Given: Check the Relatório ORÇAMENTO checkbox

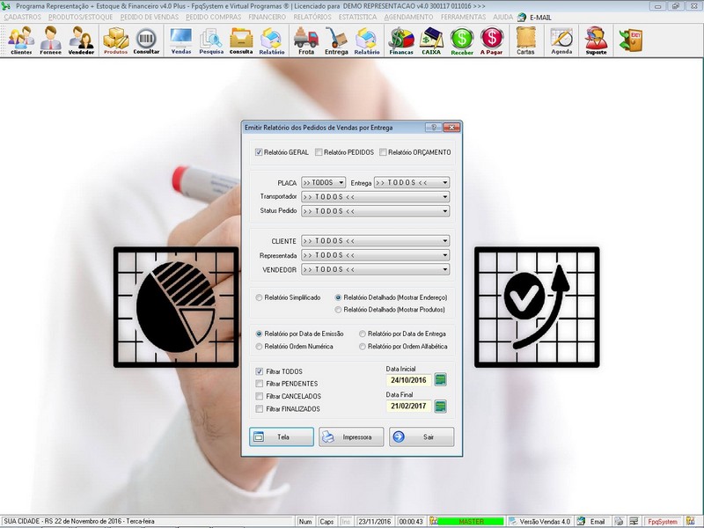Looking at the screenshot, I should click(x=383, y=152).
